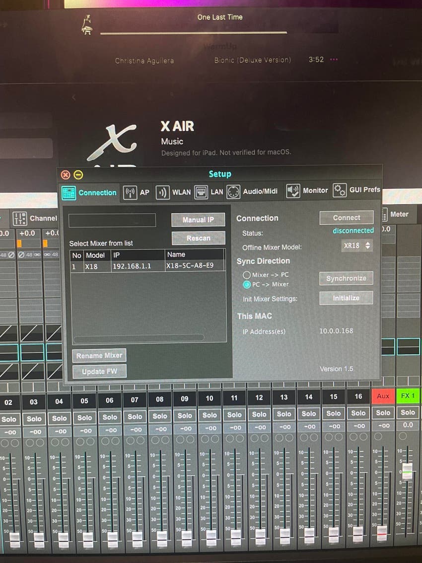Solo the Aux channel

pos(383,413)
